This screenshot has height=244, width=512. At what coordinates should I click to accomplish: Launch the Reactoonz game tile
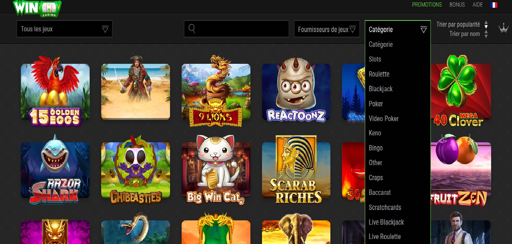296,92
